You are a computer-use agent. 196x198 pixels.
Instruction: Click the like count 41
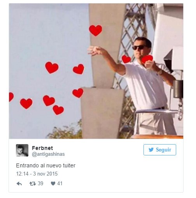coord(60,183)
